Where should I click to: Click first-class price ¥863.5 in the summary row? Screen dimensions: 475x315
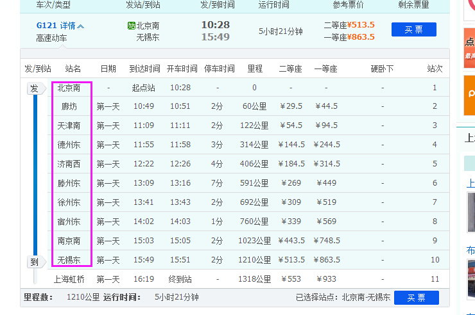click(x=361, y=37)
